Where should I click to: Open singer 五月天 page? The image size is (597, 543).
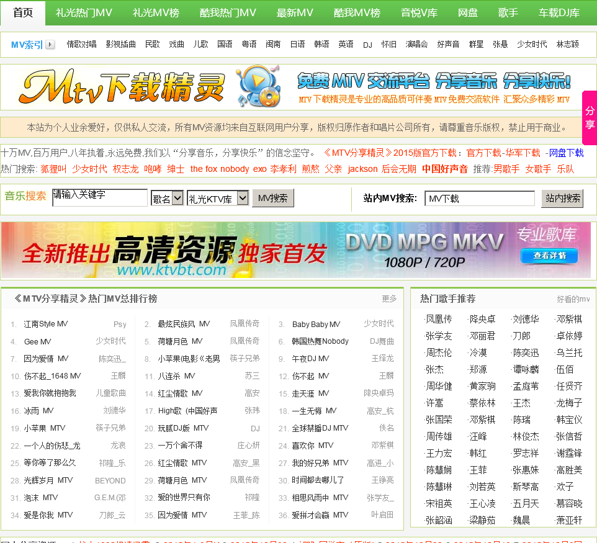coord(526,503)
